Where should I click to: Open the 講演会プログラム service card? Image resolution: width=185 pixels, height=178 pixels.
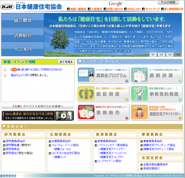[x=103, y=75]
